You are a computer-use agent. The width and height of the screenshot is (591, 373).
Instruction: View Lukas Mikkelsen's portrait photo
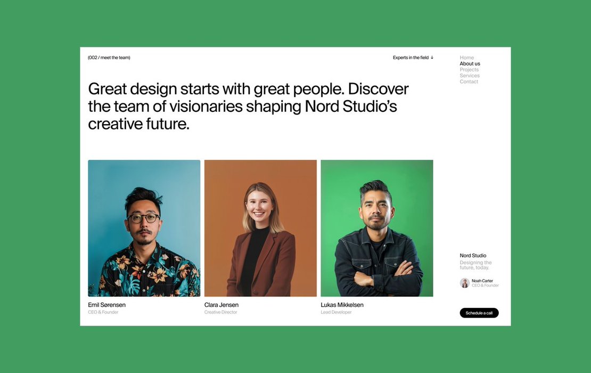pyautogui.click(x=377, y=228)
